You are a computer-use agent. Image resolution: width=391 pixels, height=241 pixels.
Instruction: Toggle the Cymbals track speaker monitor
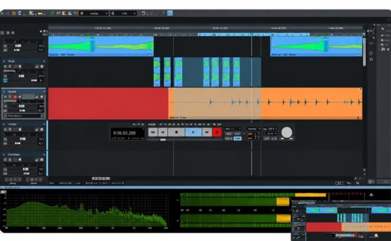click(x=20, y=160)
